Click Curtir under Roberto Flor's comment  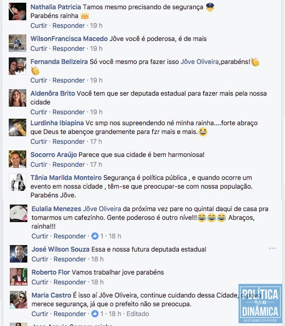click(x=40, y=282)
